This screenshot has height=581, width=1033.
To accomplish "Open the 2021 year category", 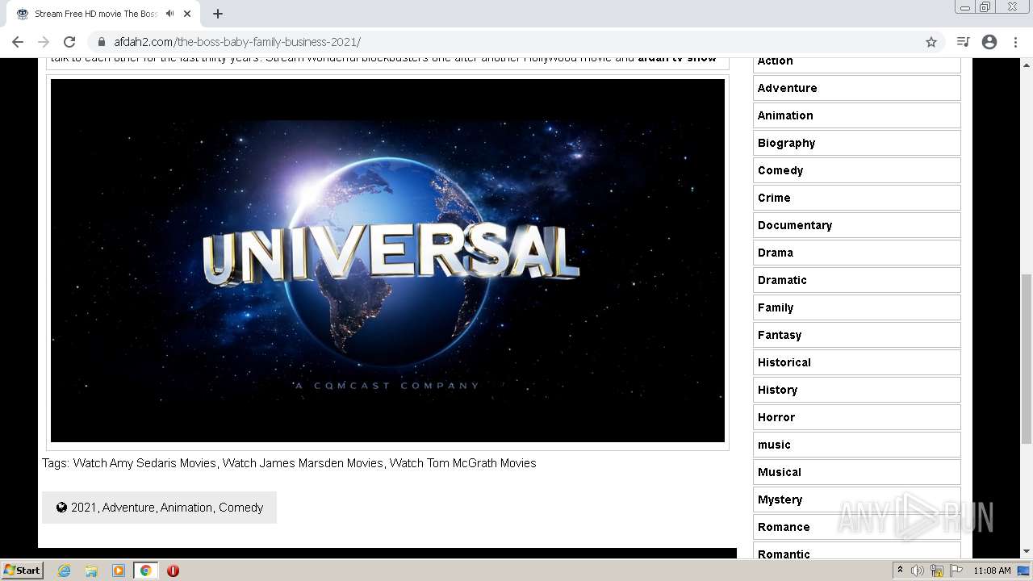I will (83, 508).
